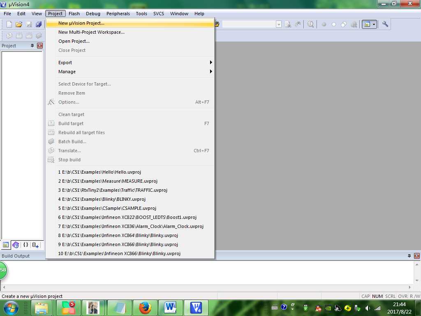The height and width of the screenshot is (316, 421).
Task: Open Microsoft Word from the taskbar
Action: [170, 308]
